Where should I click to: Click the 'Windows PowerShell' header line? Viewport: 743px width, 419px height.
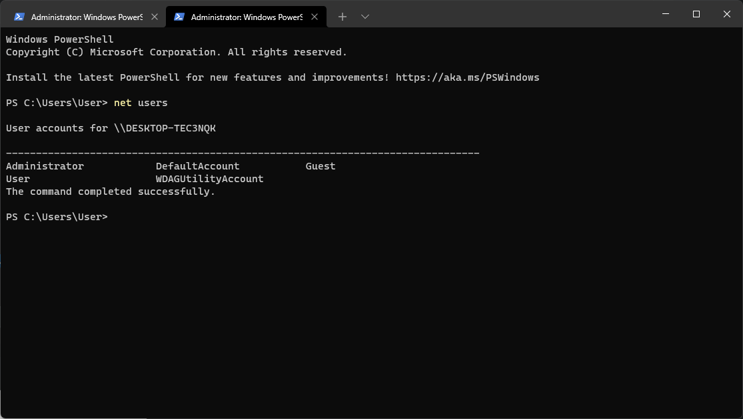60,39
